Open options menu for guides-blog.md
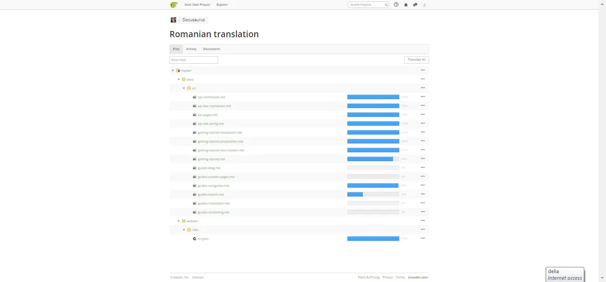 tap(423, 167)
